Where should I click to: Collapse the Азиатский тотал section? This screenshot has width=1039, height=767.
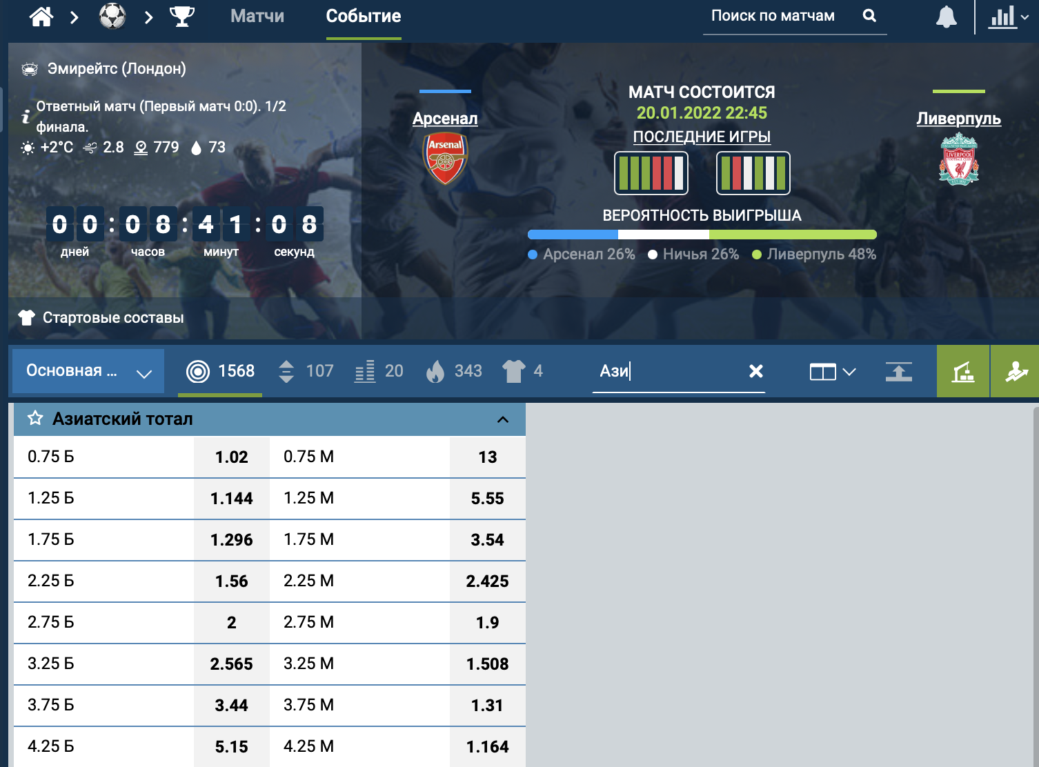tap(503, 419)
